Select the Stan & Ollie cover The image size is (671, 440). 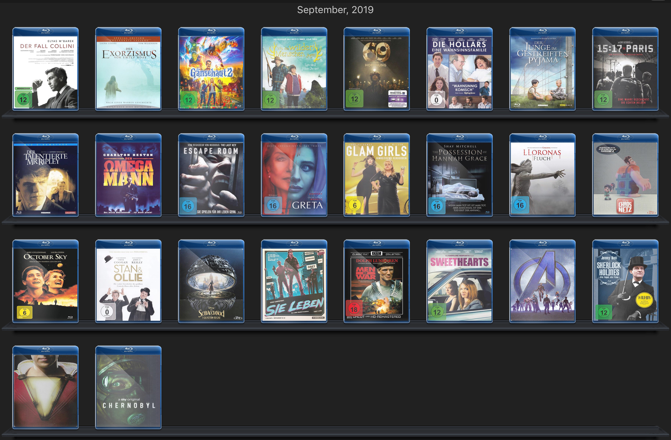128,281
